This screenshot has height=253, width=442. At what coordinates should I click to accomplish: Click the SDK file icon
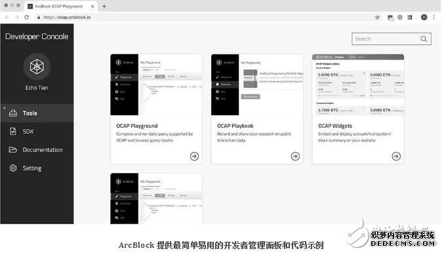click(13, 131)
